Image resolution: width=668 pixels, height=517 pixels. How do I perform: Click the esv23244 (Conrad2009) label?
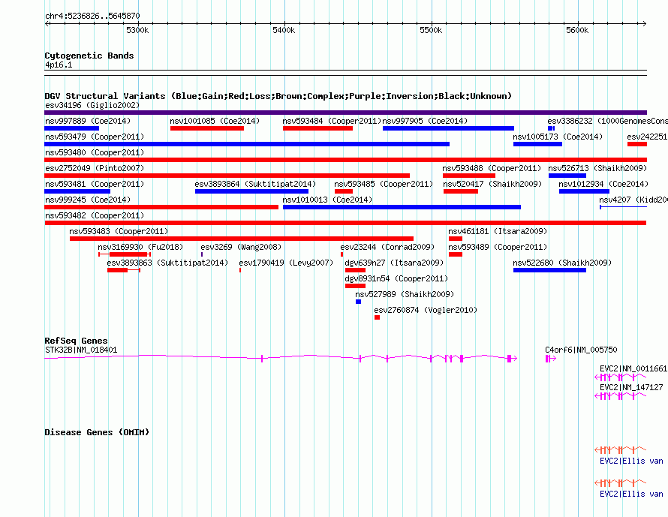[x=387, y=247]
